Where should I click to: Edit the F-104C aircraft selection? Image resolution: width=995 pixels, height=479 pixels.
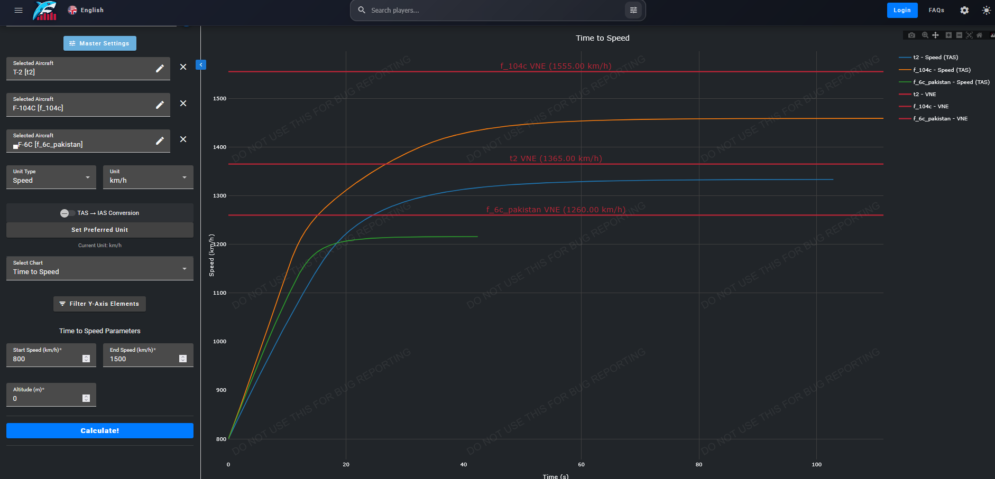(160, 105)
